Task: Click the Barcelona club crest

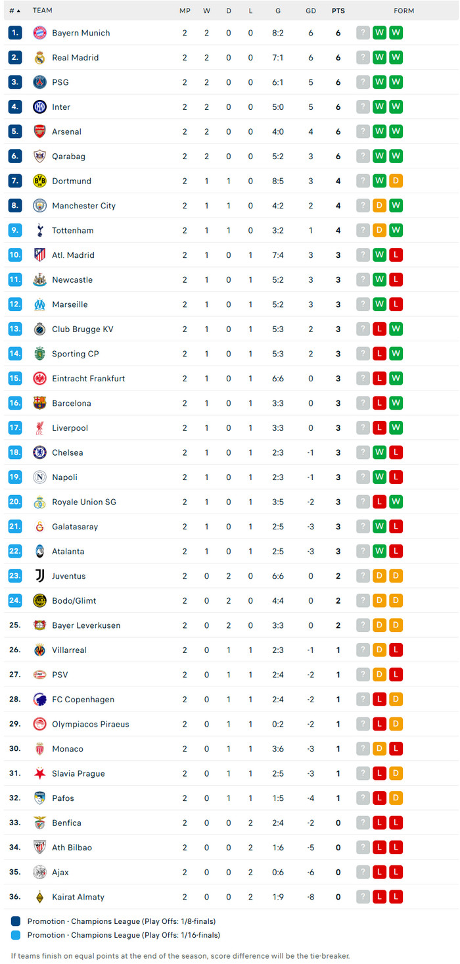Action: click(x=39, y=403)
